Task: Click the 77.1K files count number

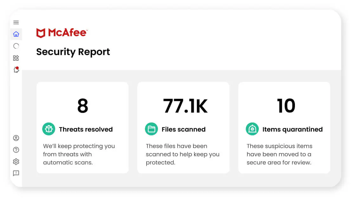Action: point(185,106)
